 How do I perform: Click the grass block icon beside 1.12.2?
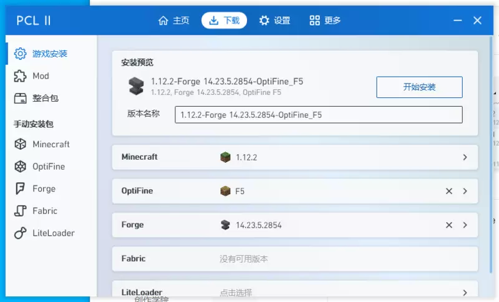225,157
